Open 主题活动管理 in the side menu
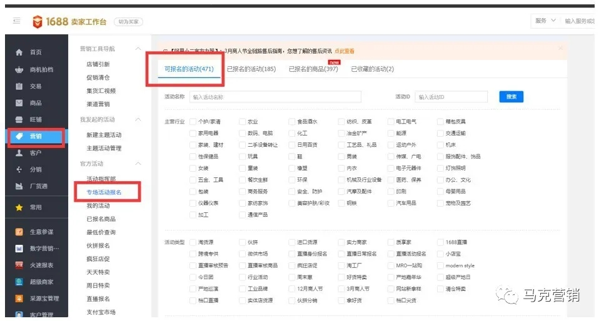599x321 pixels. (104, 149)
